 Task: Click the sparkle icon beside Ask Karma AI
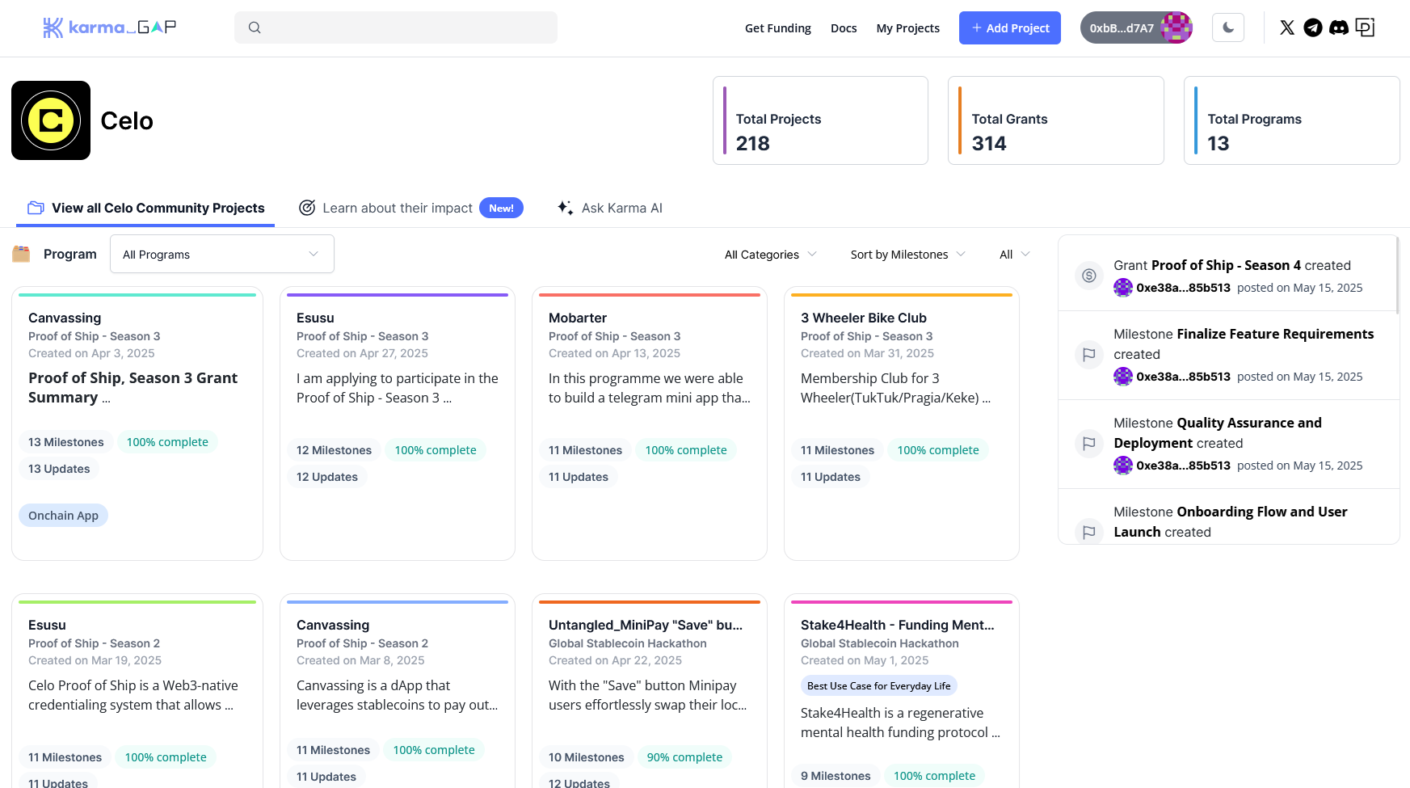566,208
